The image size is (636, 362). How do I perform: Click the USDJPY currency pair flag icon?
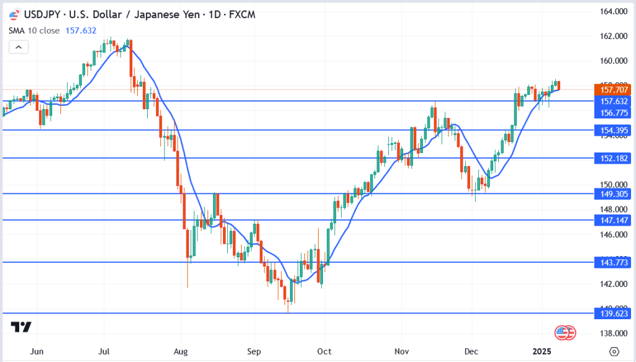14,15
